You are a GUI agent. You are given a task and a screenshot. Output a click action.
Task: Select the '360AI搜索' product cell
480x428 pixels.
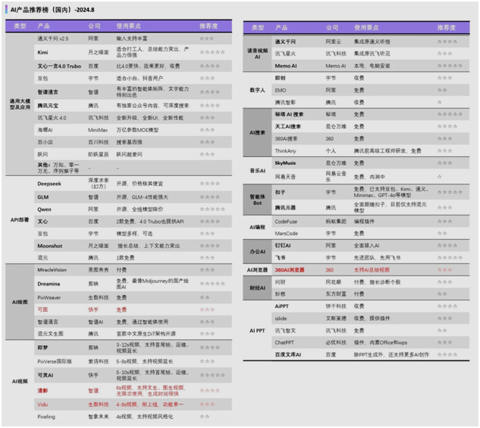(286, 139)
